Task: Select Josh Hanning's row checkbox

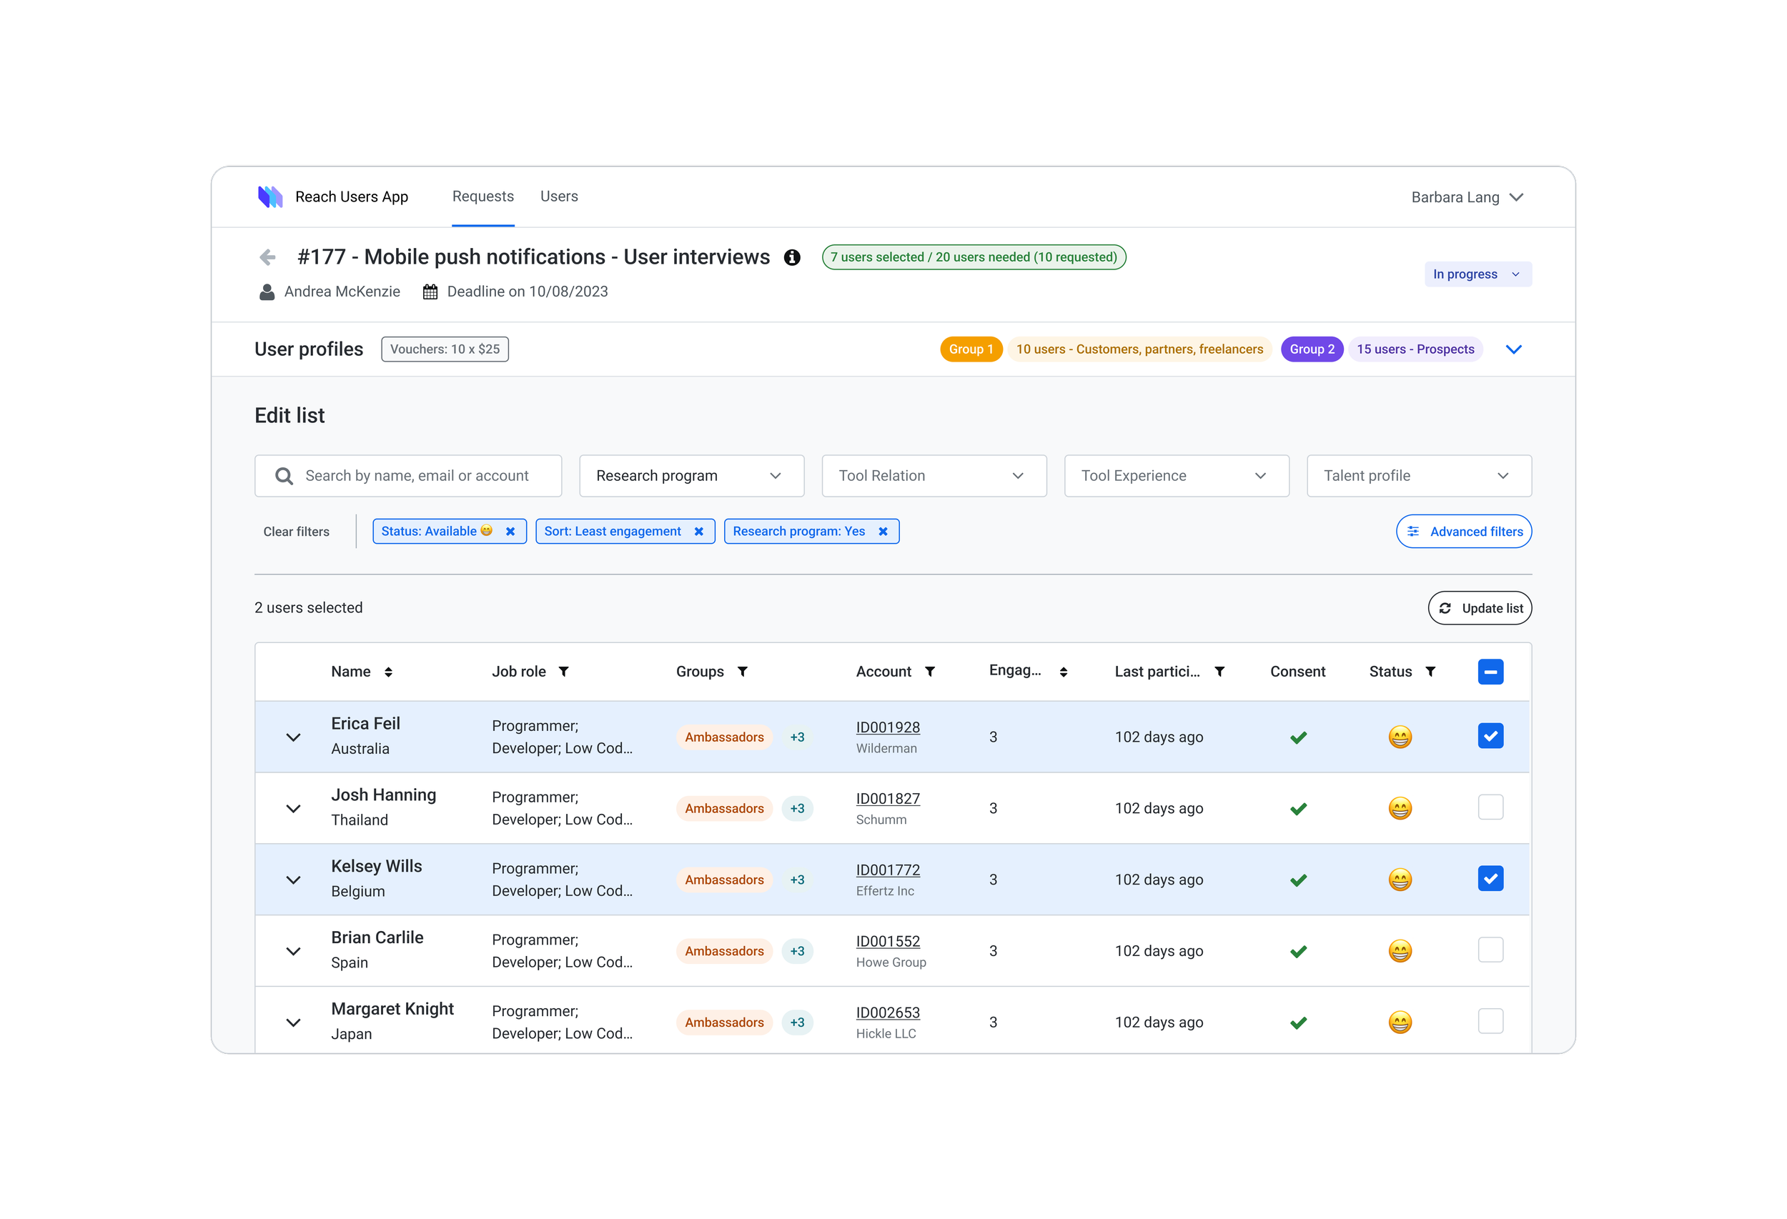Action: click(1490, 807)
